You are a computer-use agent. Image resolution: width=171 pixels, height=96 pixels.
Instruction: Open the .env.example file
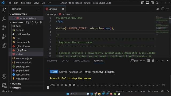tap(26, 42)
